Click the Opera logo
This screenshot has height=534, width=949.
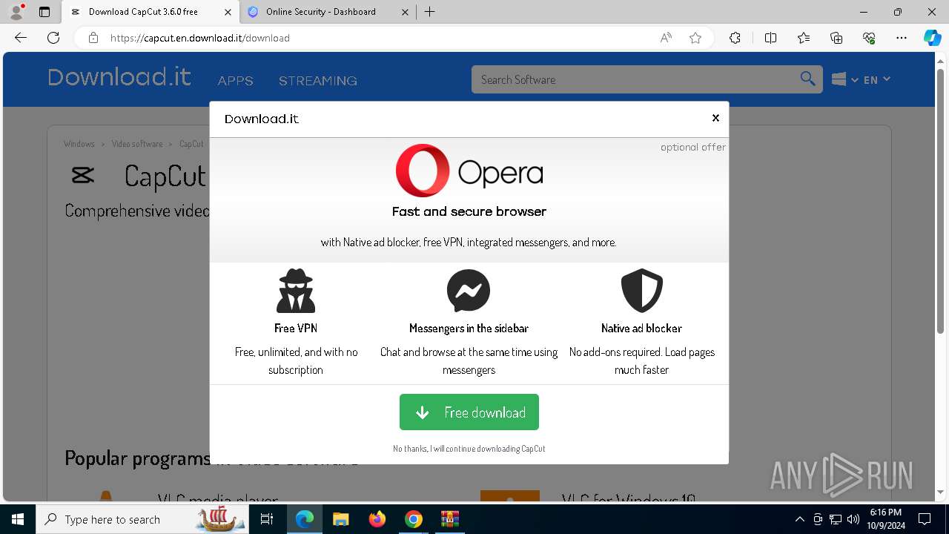[x=469, y=171]
